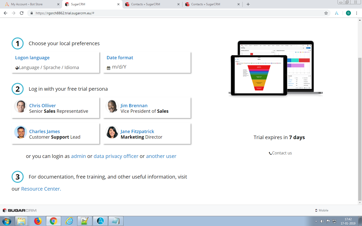Click the network tray icon
The height and width of the screenshot is (226, 362).
click(334, 221)
